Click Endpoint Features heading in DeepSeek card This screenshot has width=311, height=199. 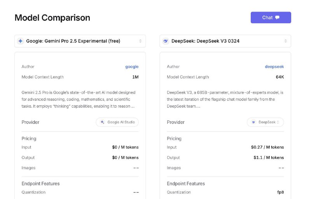(x=186, y=184)
